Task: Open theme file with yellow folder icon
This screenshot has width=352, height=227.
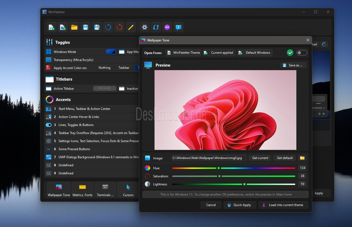Action: click(74, 27)
